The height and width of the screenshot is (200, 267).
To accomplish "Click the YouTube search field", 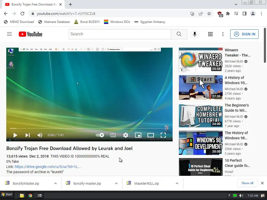I will coord(120,34).
